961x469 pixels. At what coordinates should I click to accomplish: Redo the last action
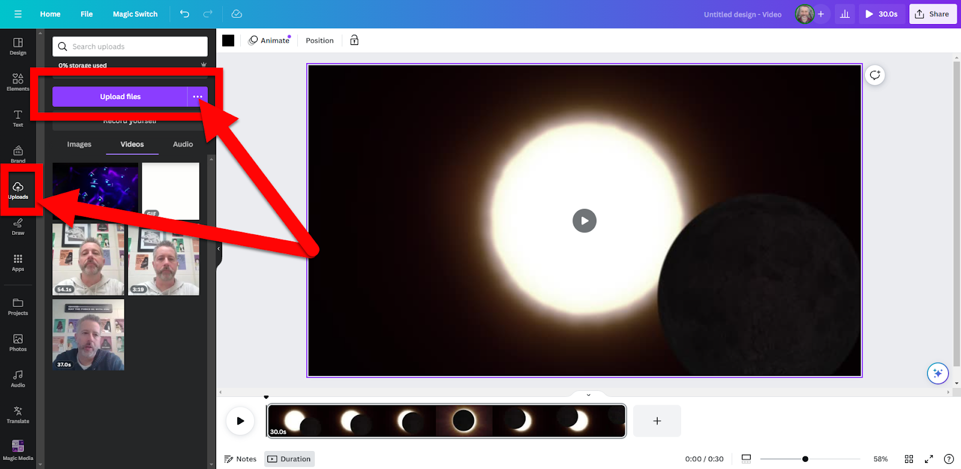click(208, 14)
